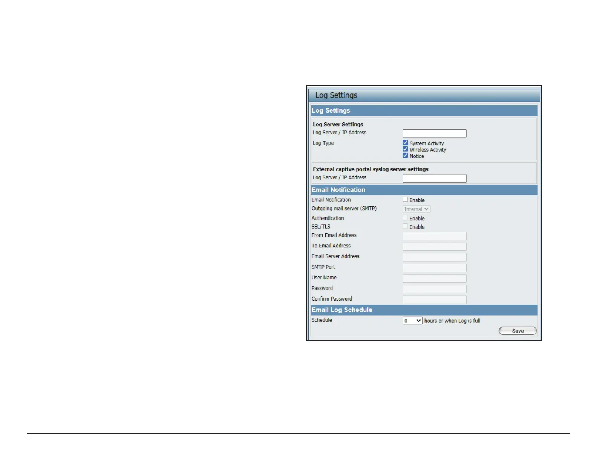Uncheck the System Activity log type

405,143
